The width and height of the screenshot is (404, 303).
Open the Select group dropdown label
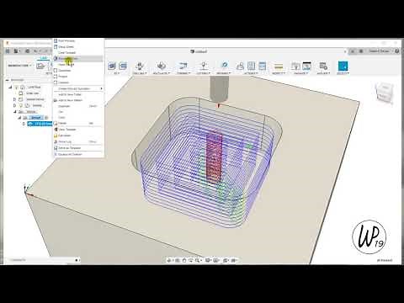coord(343,73)
